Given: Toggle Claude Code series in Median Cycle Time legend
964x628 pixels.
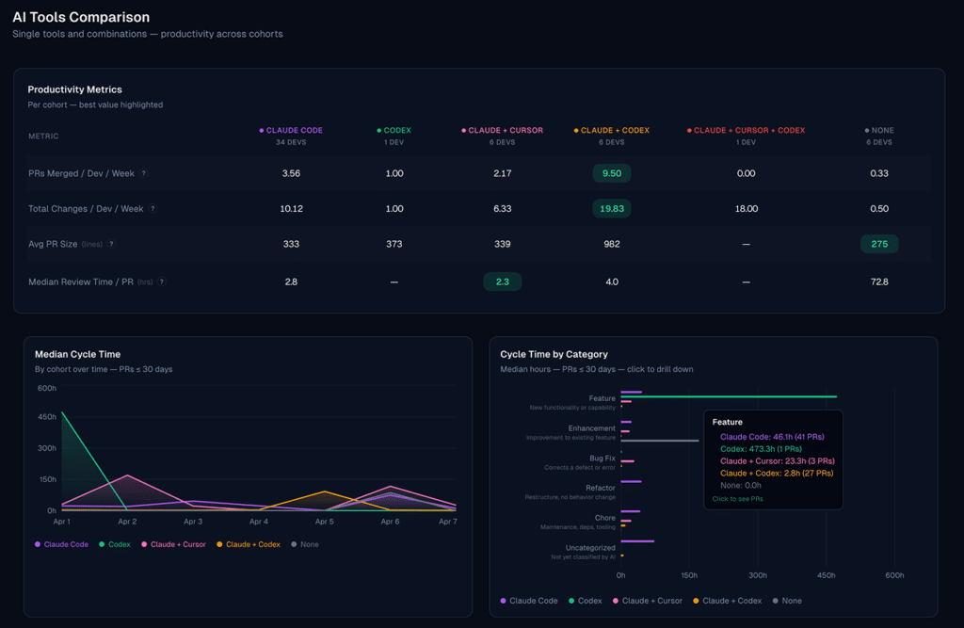Looking at the screenshot, I should (62, 544).
